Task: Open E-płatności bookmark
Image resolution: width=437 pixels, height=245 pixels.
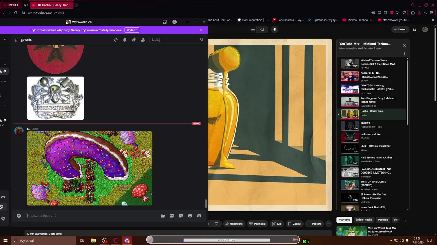Action: pos(323,20)
